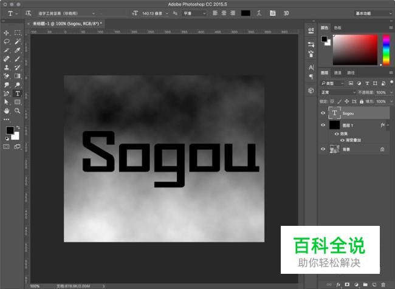Toggle lock image pixels brush icon
The height and width of the screenshot is (289, 395).
pos(340,101)
